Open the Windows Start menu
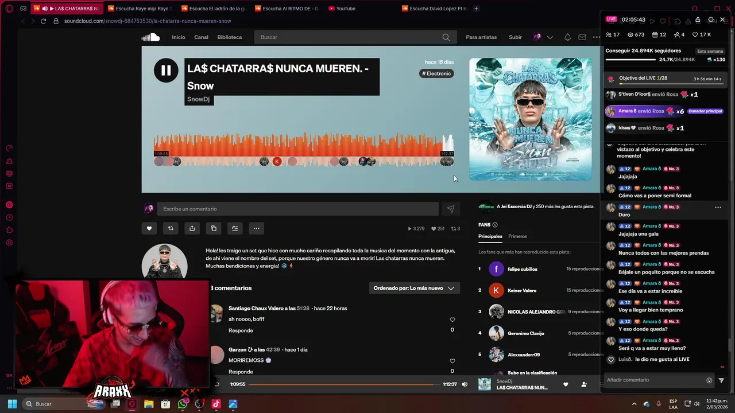Image resolution: width=735 pixels, height=413 pixels. (12, 404)
